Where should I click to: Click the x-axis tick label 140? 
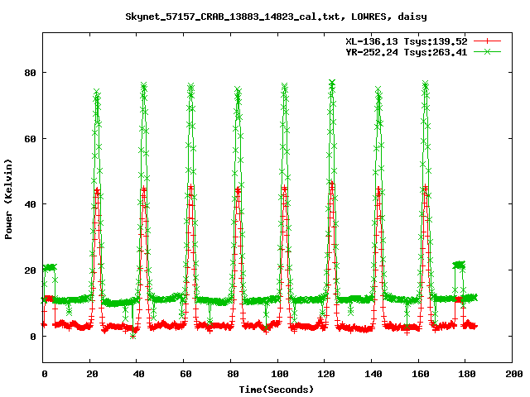pos(373,374)
